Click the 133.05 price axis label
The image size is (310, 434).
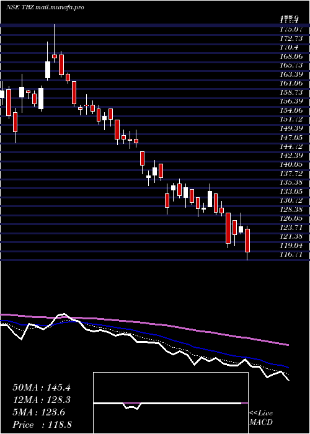pyautogui.click(x=291, y=192)
